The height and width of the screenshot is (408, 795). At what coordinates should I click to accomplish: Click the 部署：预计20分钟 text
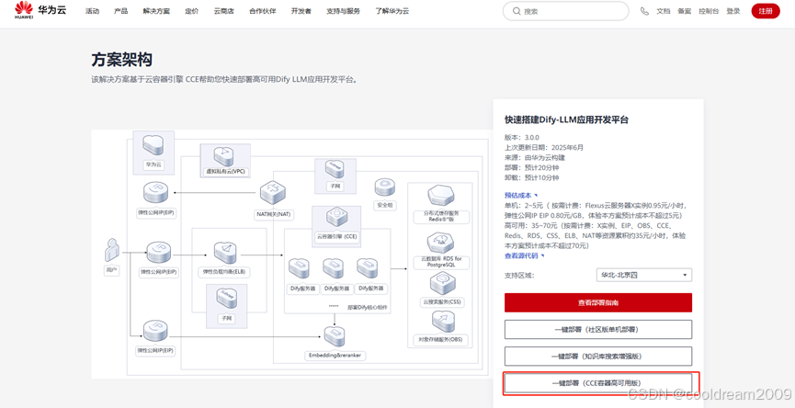[532, 168]
